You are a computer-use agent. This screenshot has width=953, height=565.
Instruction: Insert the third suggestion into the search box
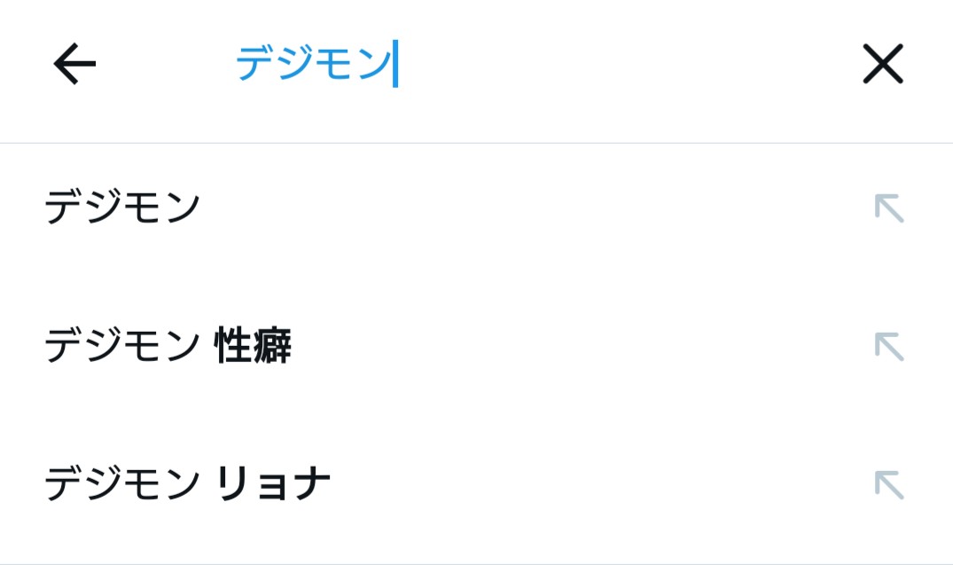tap(888, 484)
